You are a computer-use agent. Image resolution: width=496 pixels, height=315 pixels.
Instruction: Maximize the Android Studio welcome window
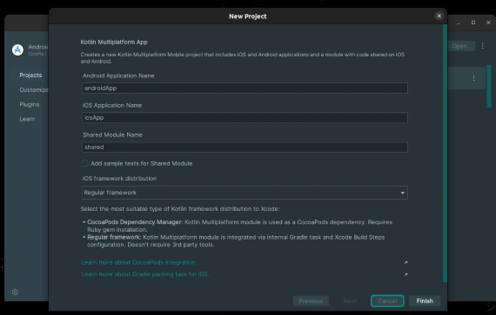click(473, 23)
